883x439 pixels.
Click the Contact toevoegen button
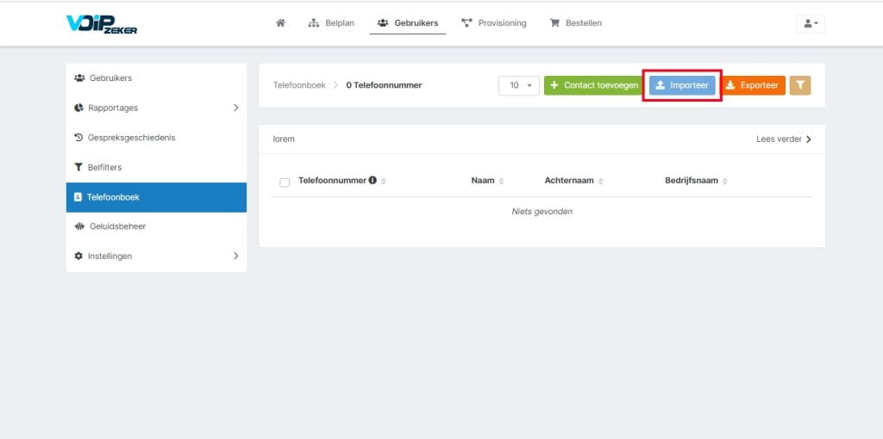[x=593, y=85]
